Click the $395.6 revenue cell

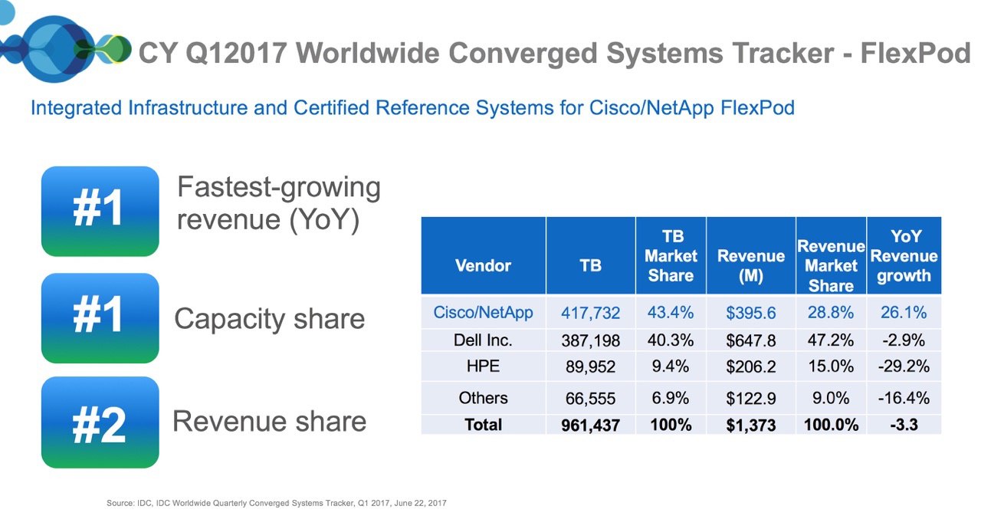(750, 313)
